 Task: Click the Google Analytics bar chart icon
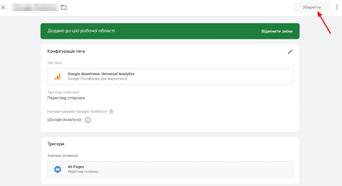coord(58,76)
